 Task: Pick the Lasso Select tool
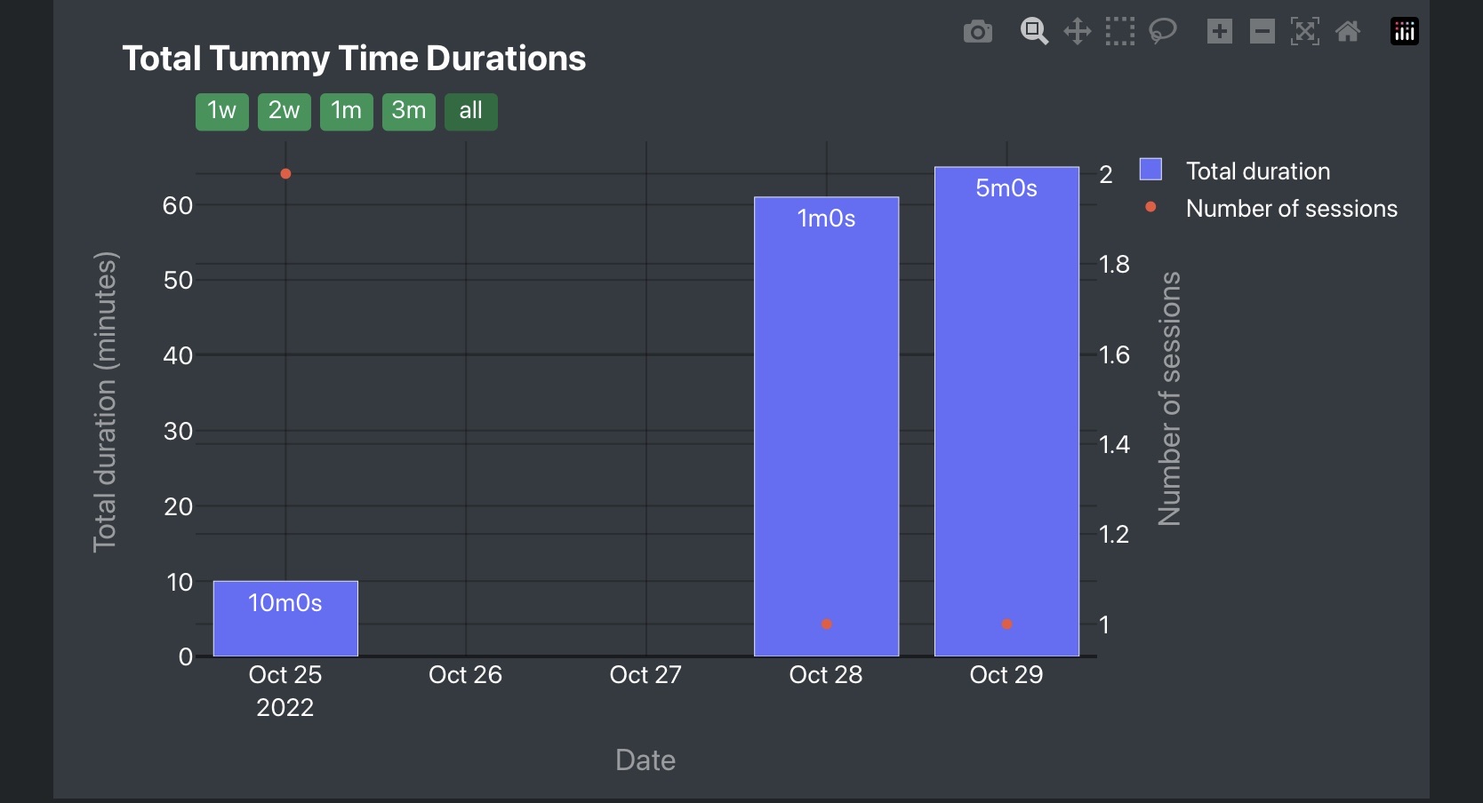click(1162, 31)
